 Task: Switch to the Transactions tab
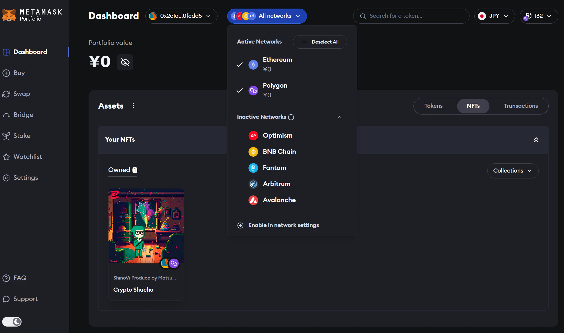click(x=521, y=106)
